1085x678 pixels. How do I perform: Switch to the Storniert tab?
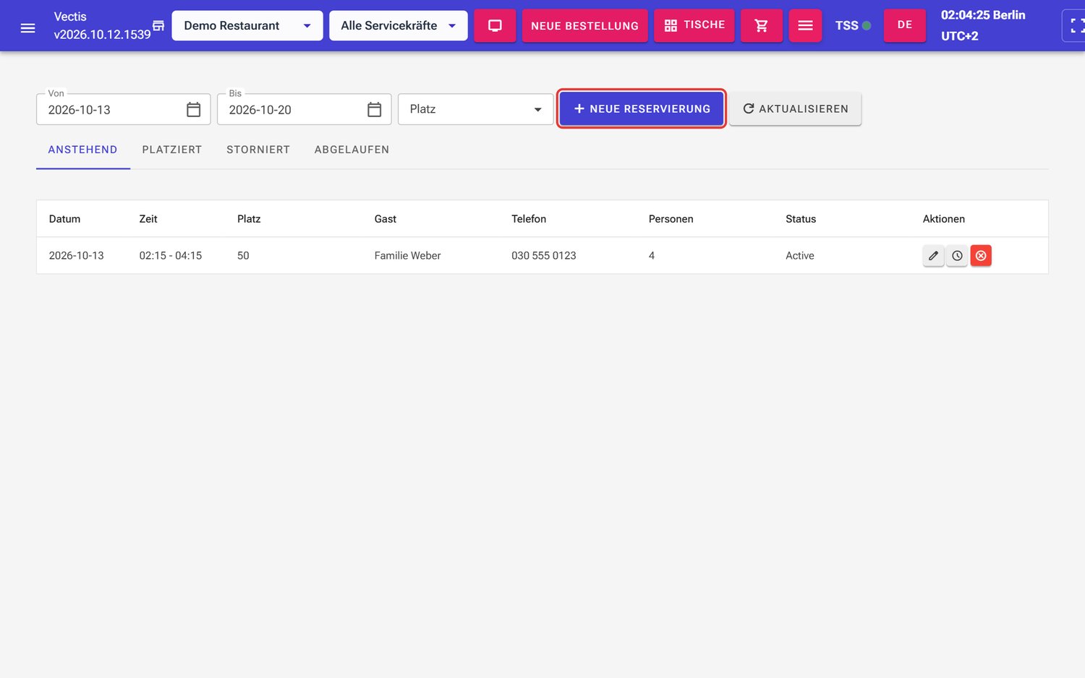click(x=258, y=150)
